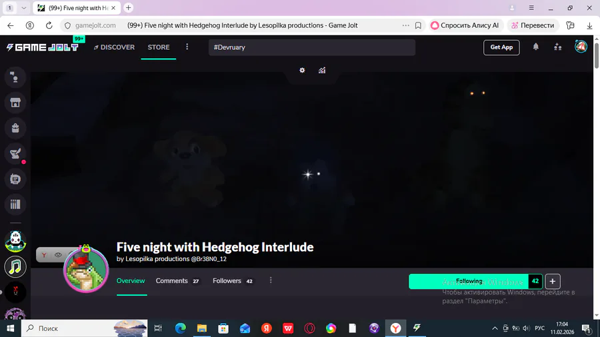This screenshot has height=337, width=600.
Task: Add game to playlist with plus button
Action: click(553, 282)
